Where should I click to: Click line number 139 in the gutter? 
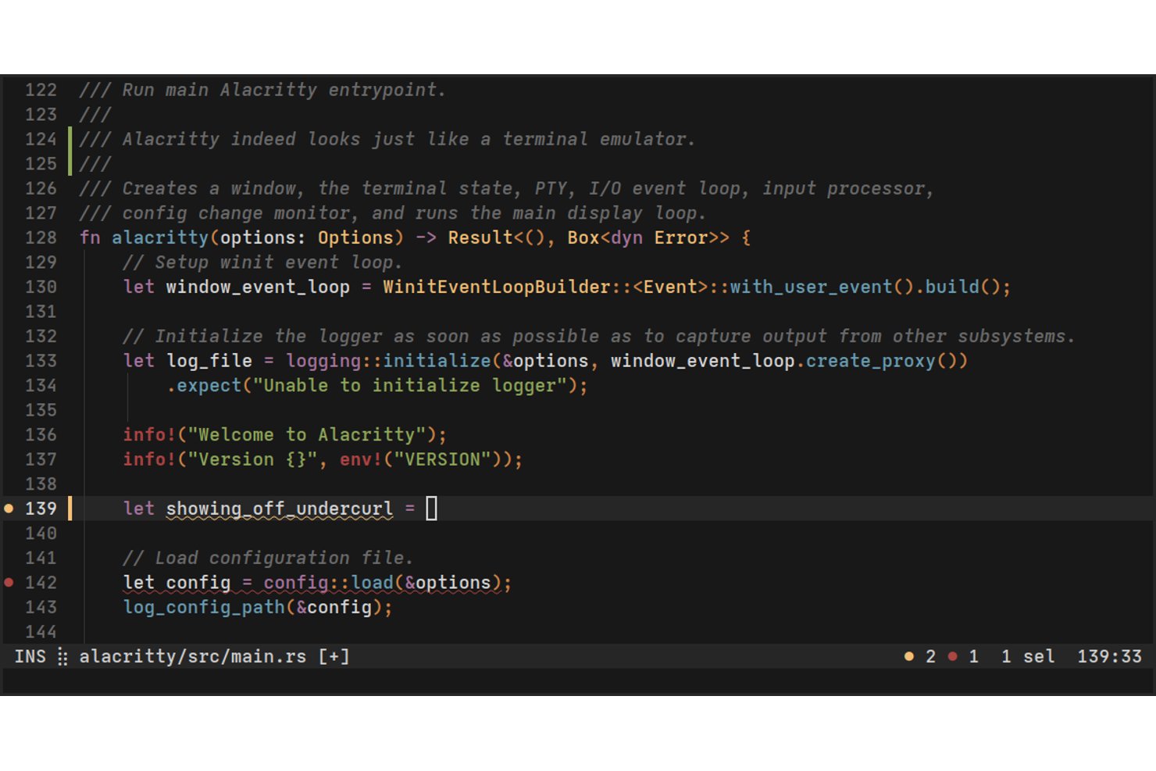[x=41, y=509]
